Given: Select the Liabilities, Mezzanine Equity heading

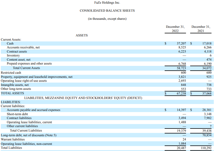Looking at the screenshot, I should coord(83,98).
